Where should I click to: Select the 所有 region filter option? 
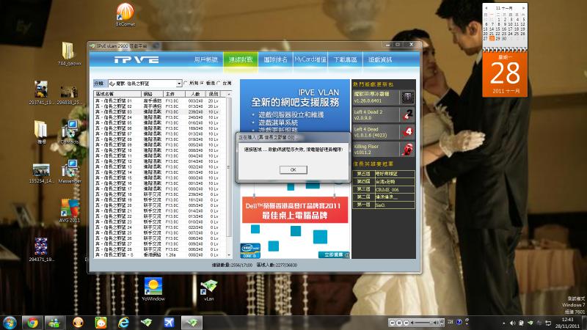coord(186,84)
